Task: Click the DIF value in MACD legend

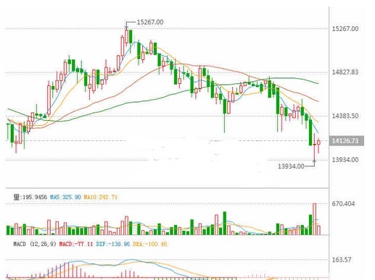Action: (x=113, y=244)
